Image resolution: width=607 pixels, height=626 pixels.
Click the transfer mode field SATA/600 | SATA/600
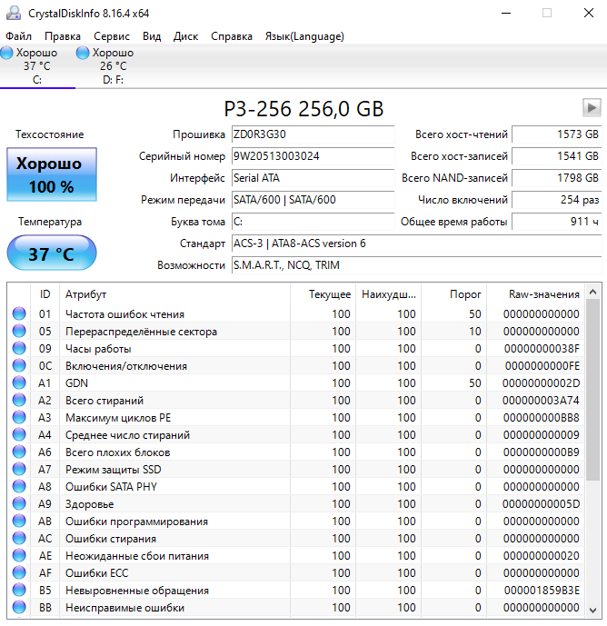point(313,200)
